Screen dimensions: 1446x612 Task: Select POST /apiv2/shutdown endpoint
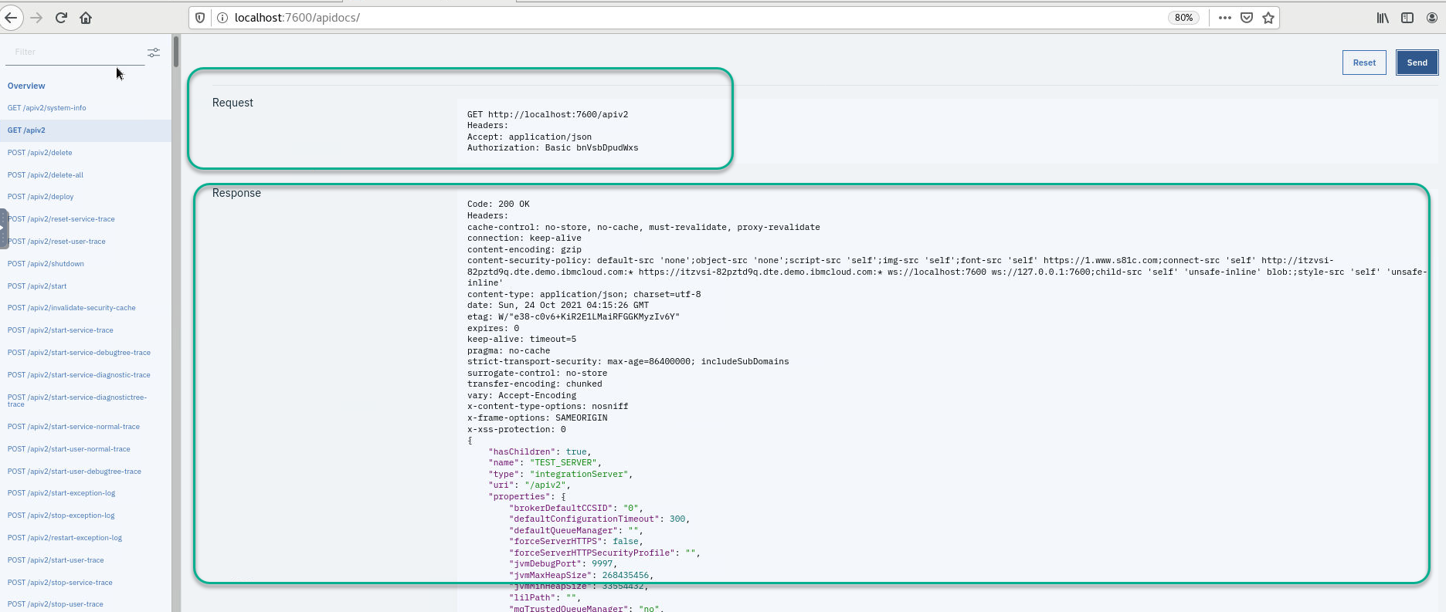point(46,264)
